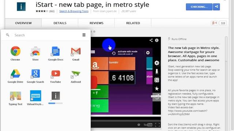Click the launcher search magnifier icon
This screenshot has width=234, height=131.
pyautogui.click(x=8, y=35)
